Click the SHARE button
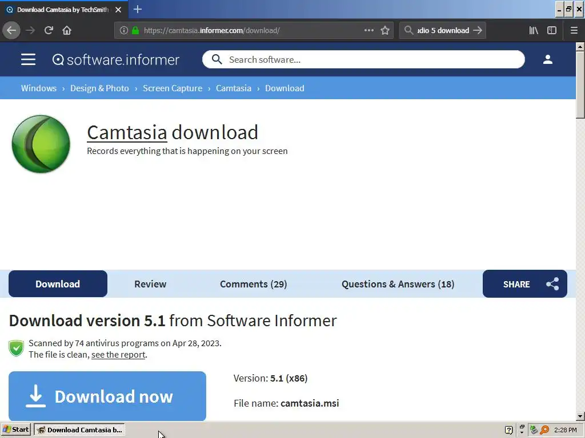 click(x=525, y=284)
